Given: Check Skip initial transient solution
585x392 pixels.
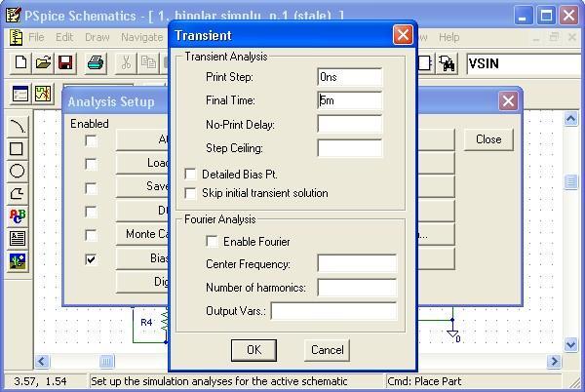Looking at the screenshot, I should point(190,193).
